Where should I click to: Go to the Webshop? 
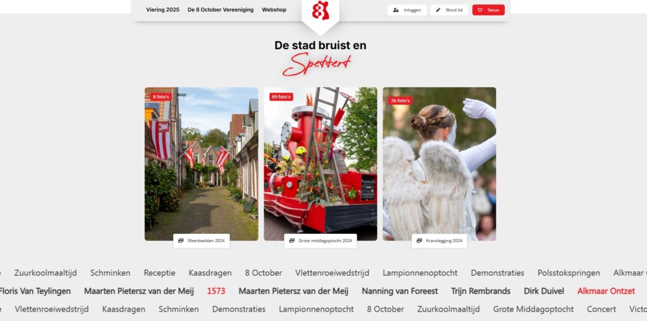pos(274,10)
